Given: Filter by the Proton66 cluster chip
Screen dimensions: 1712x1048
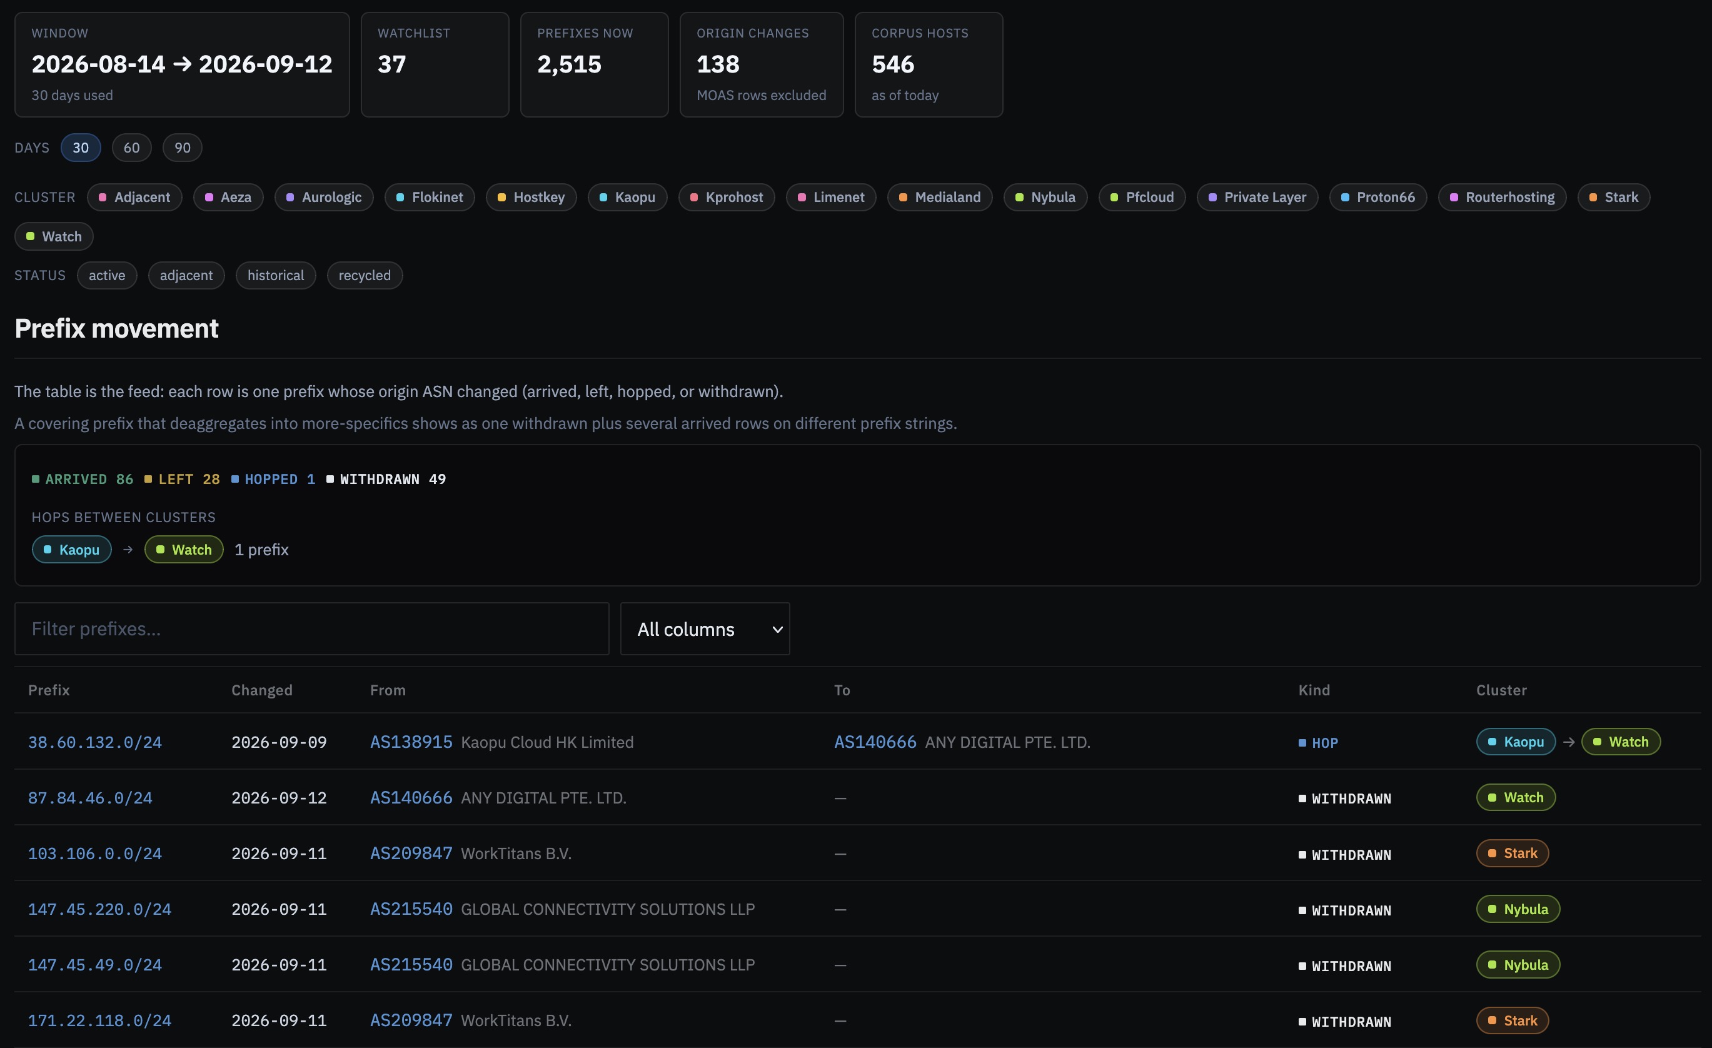Looking at the screenshot, I should pos(1378,197).
